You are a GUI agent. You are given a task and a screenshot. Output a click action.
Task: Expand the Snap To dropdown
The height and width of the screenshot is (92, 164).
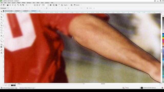tap(69, 5)
